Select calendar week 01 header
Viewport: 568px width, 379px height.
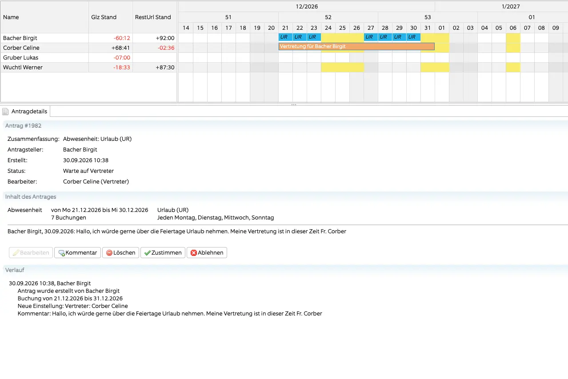(523, 17)
